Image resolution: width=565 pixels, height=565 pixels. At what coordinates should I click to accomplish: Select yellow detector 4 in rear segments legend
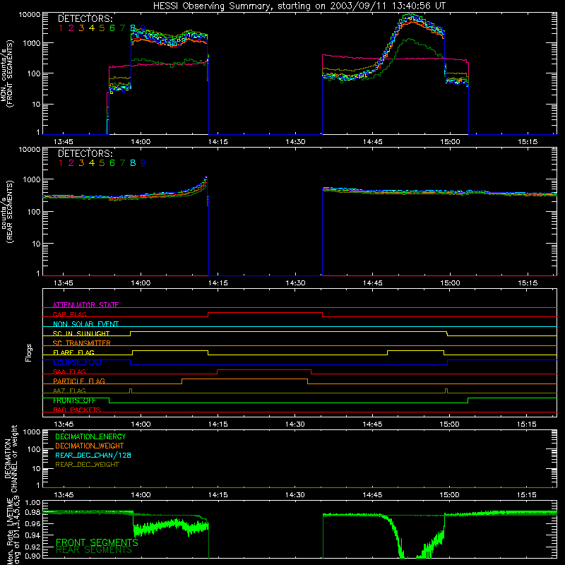92,163
